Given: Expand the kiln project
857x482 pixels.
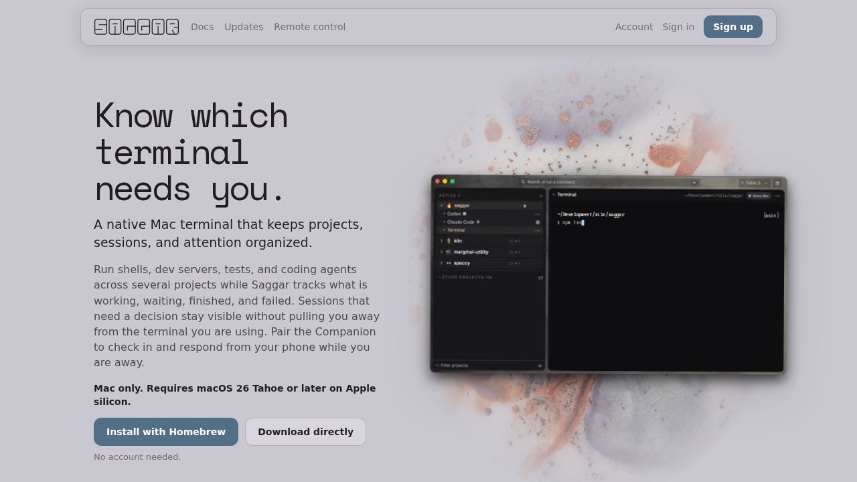Looking at the screenshot, I should 442,241.
